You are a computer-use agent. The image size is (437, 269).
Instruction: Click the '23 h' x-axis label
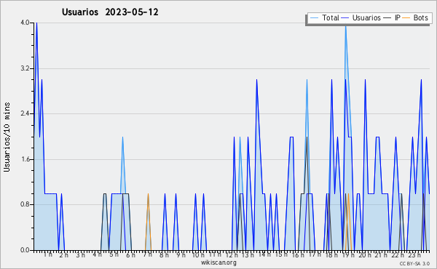pyautogui.click(x=414, y=255)
